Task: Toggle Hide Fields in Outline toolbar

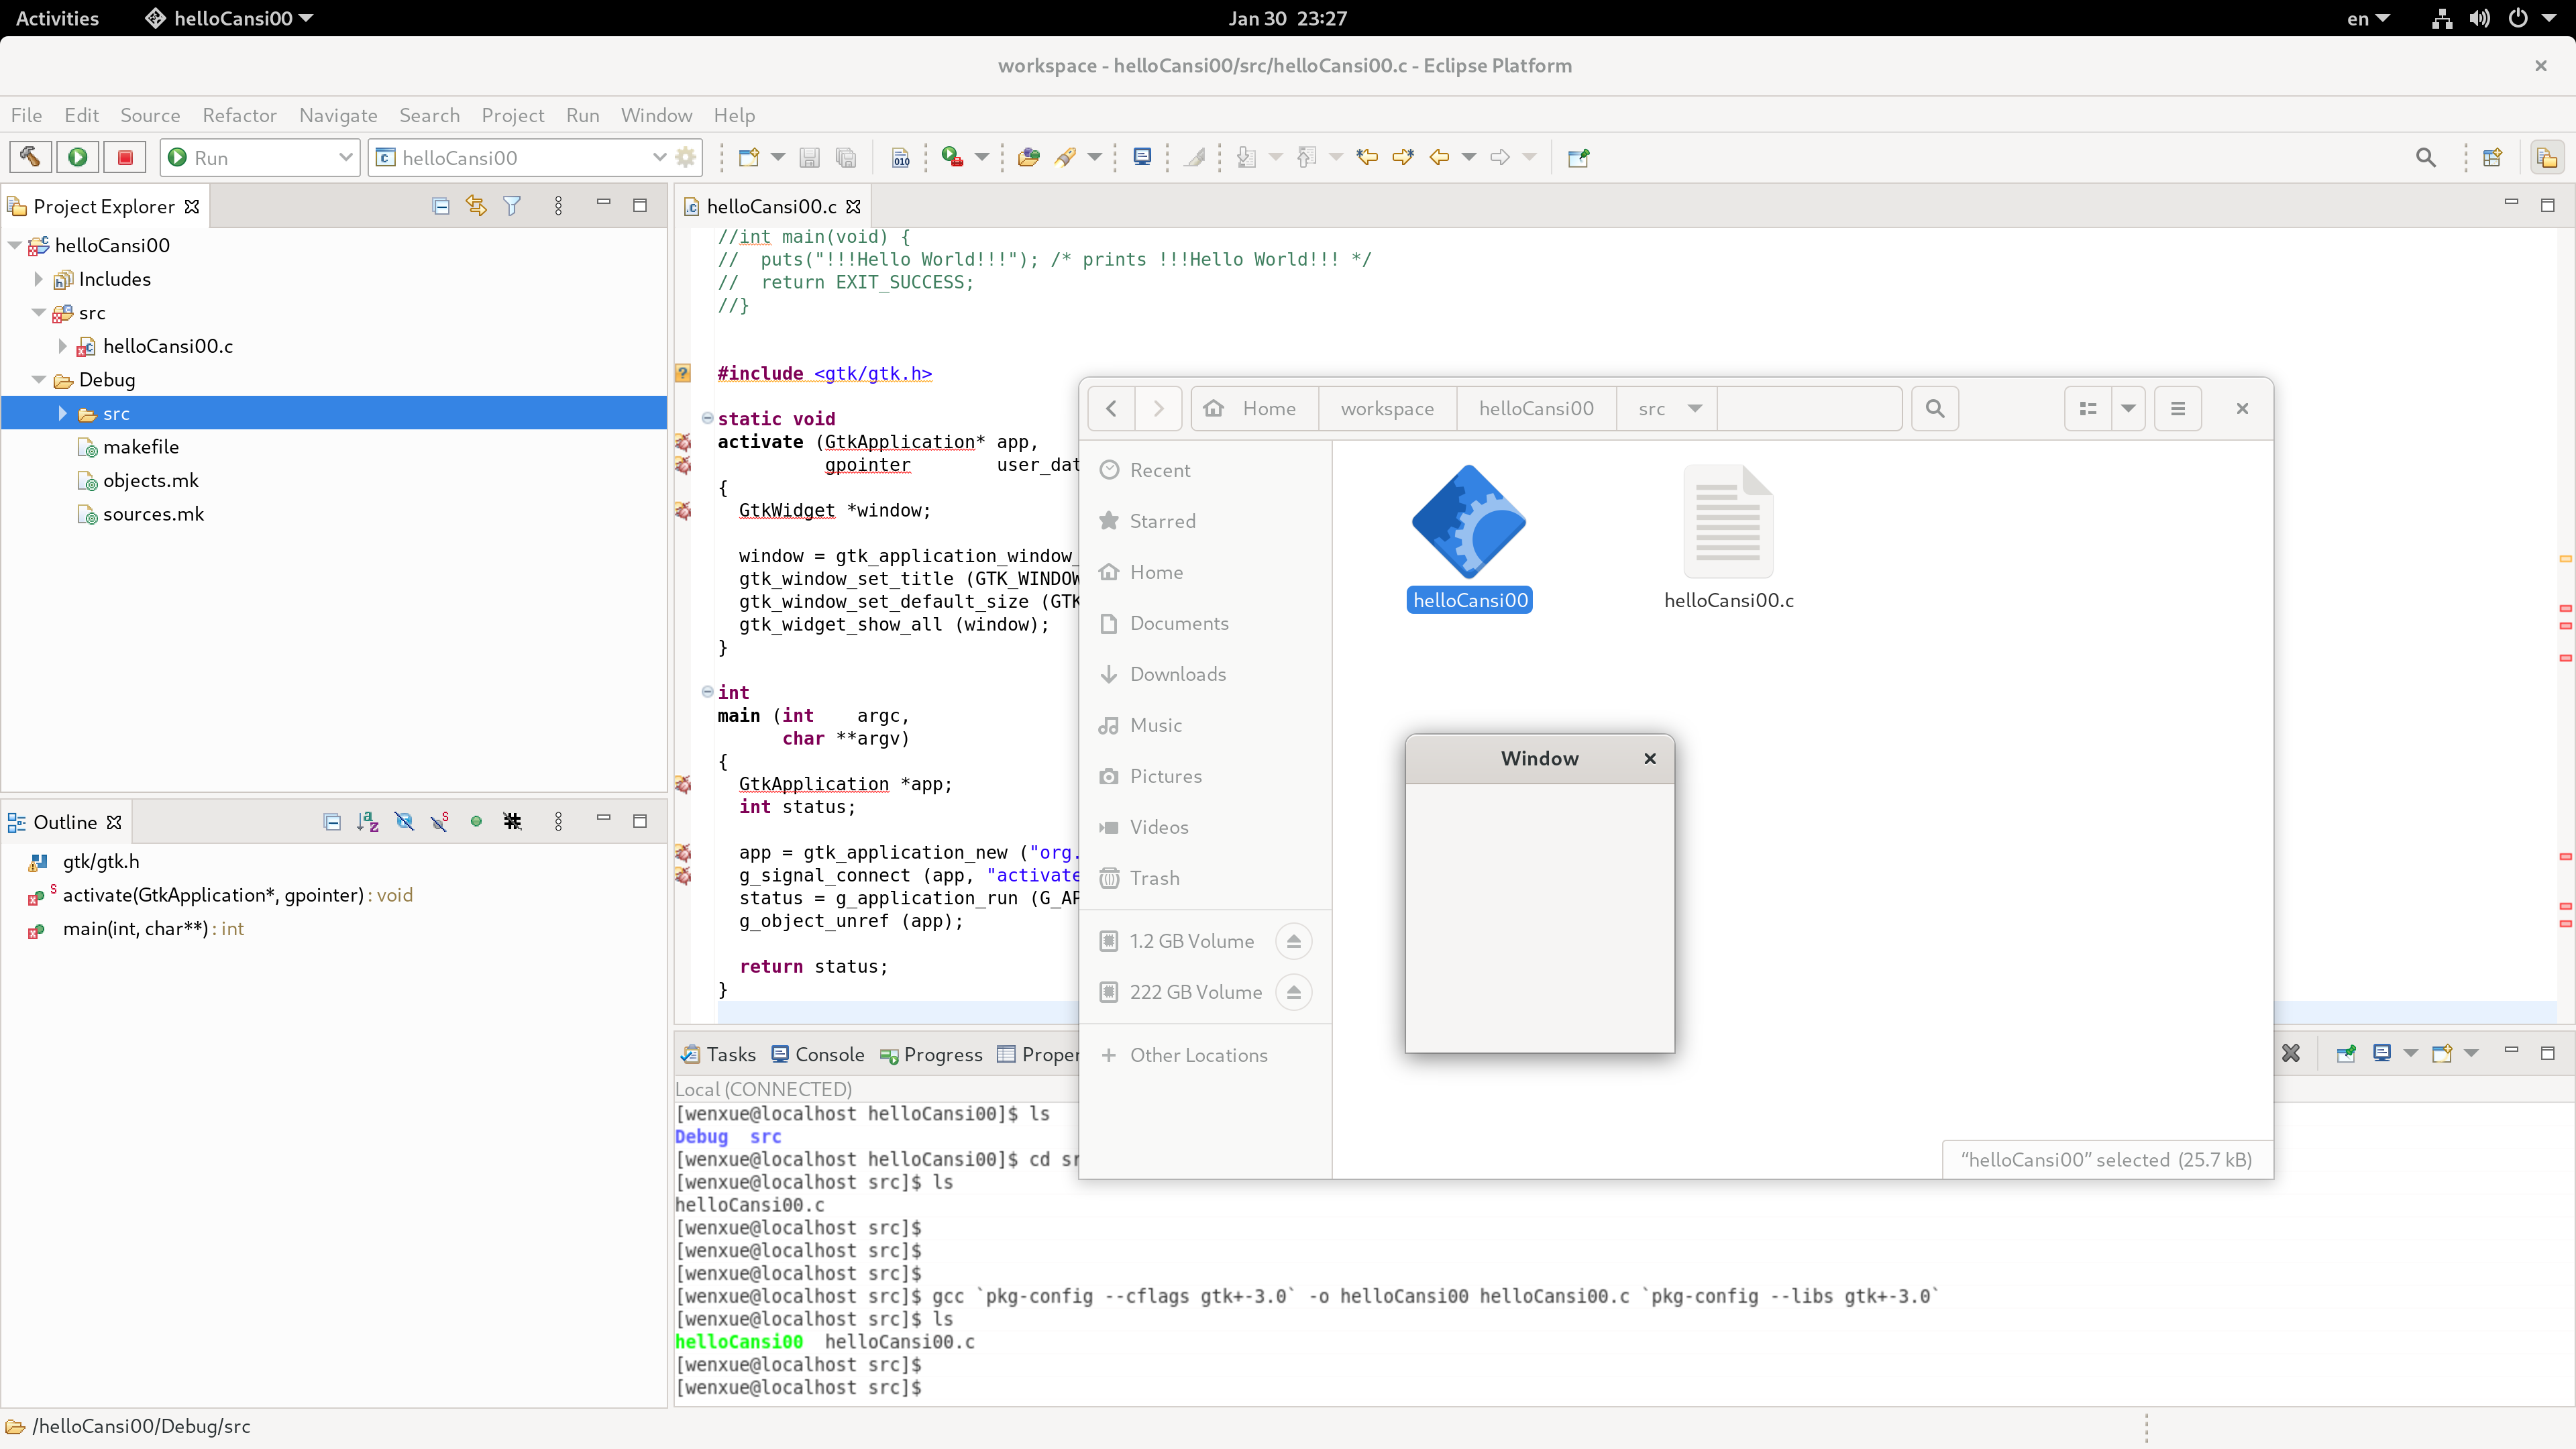Action: coord(404,822)
